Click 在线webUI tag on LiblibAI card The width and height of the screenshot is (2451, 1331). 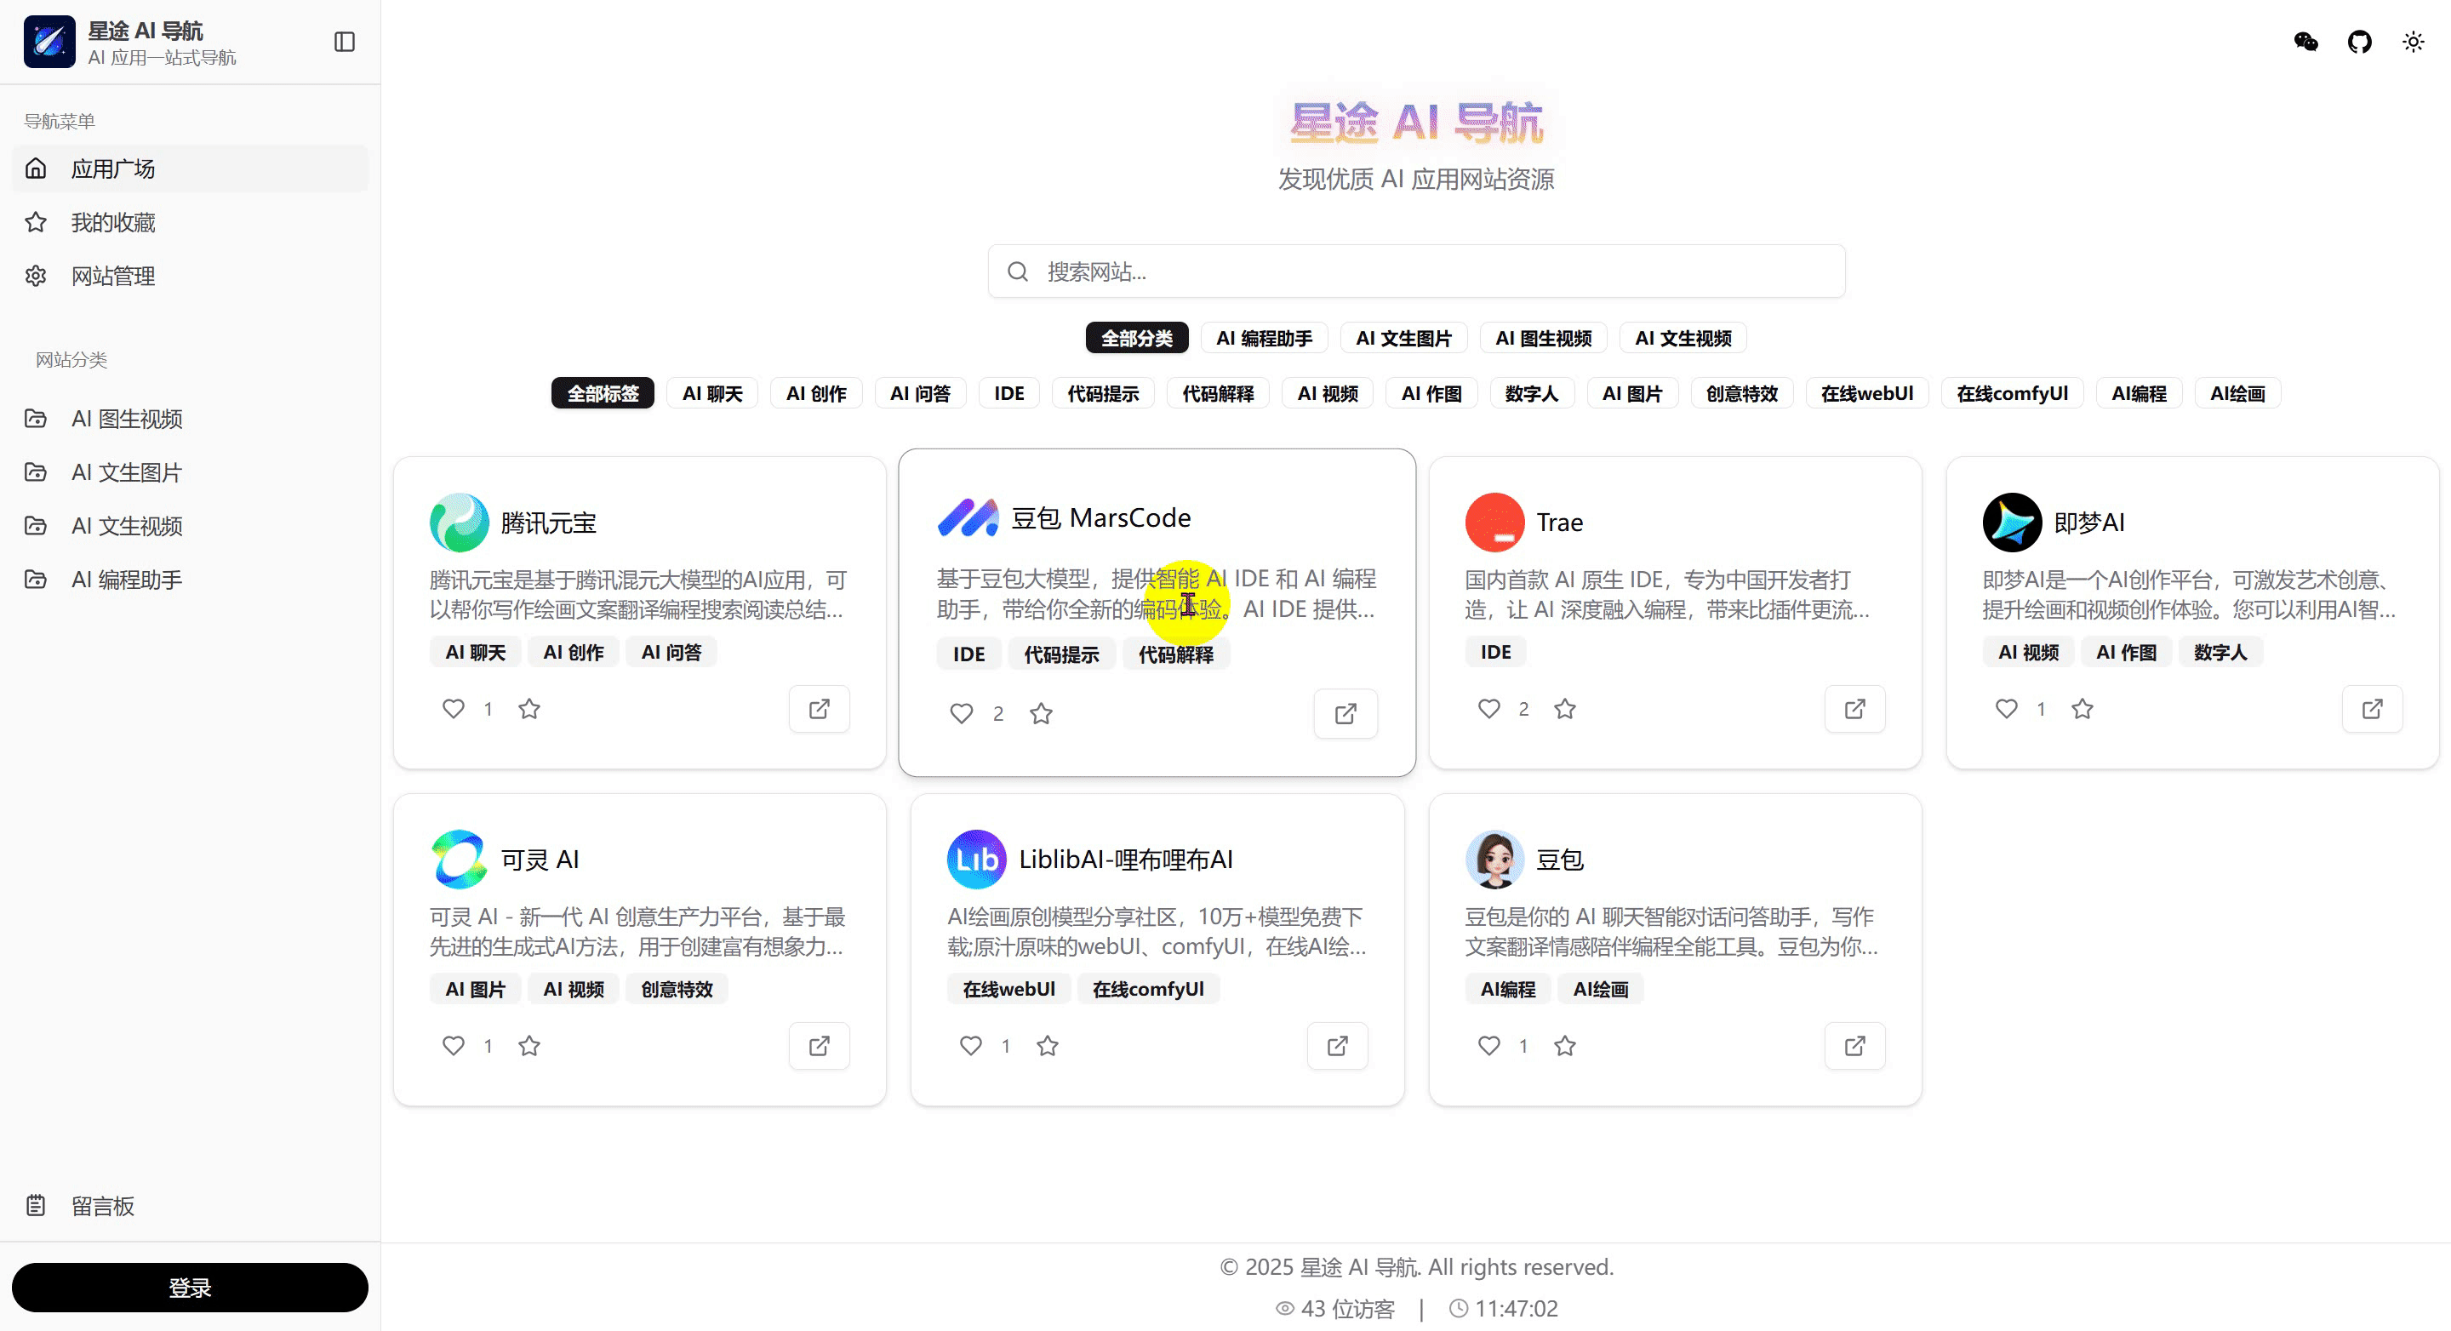tap(1008, 989)
